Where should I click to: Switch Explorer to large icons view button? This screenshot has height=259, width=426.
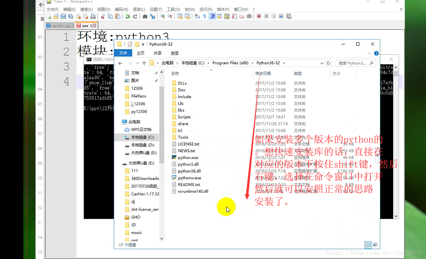tap(375, 245)
